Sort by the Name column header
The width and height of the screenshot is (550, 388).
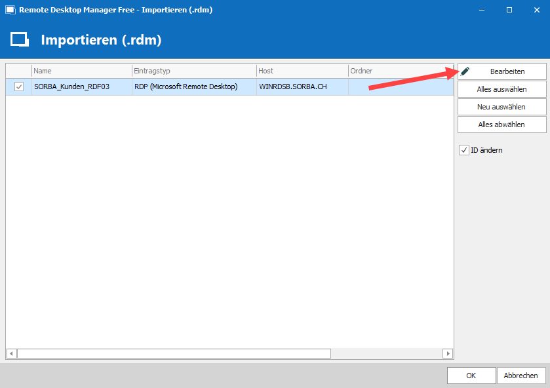[x=81, y=71]
